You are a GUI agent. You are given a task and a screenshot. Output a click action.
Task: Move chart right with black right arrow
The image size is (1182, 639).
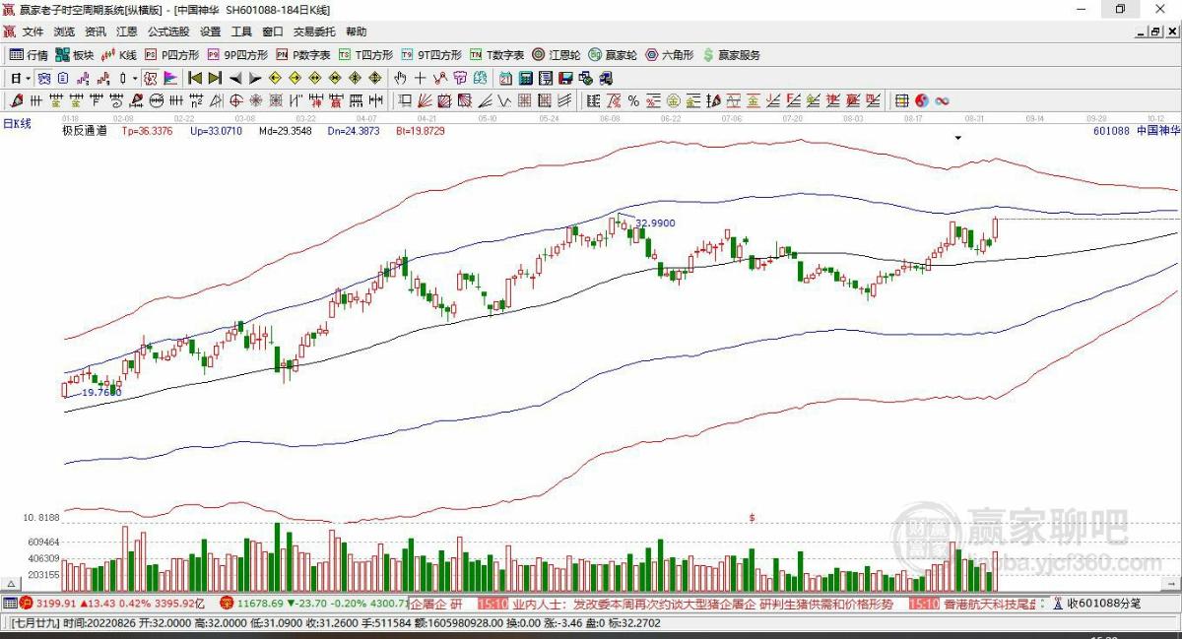[x=254, y=78]
